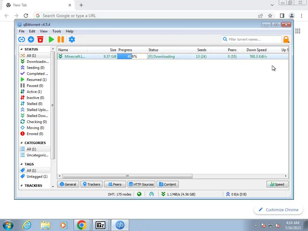Image resolution: width=308 pixels, height=231 pixels.
Task: Click the orange Pause icon in toolbar
Action: [61, 39]
